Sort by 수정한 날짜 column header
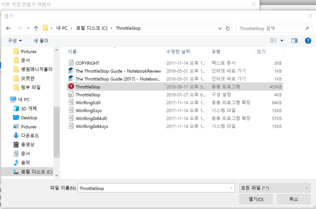The height and width of the screenshot is (209, 316). coord(187,52)
